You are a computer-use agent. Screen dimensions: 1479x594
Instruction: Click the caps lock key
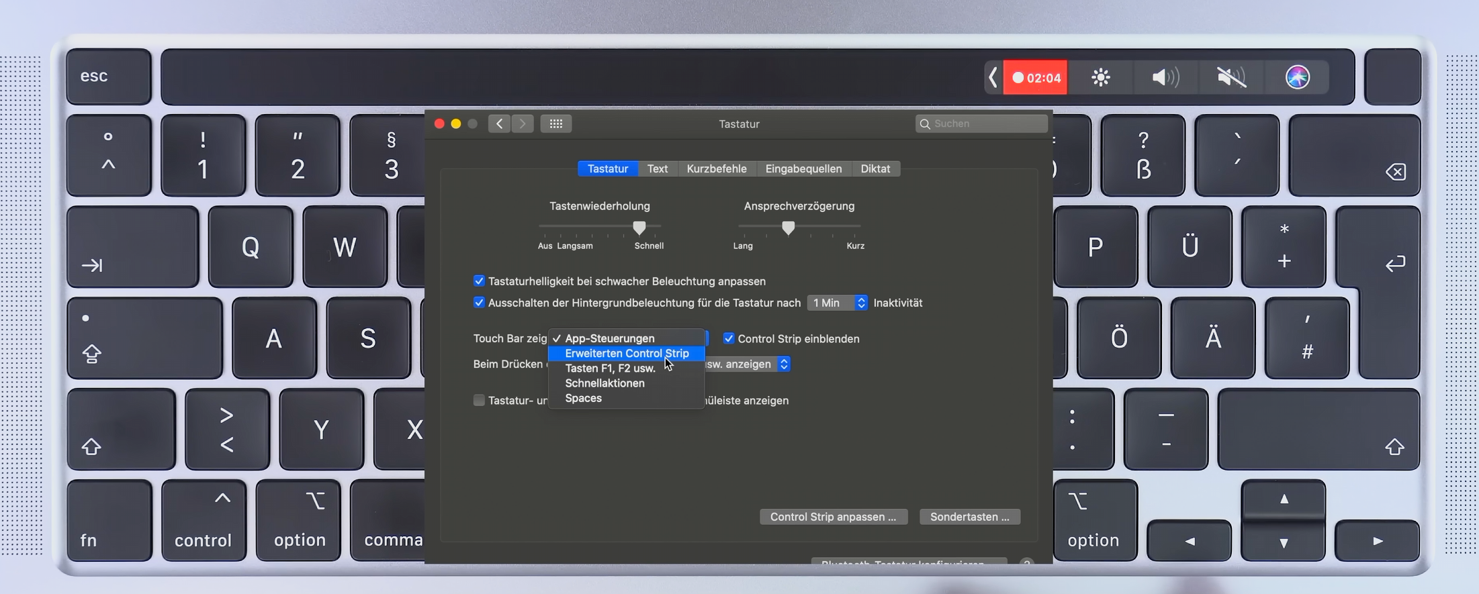pyautogui.click(x=144, y=338)
